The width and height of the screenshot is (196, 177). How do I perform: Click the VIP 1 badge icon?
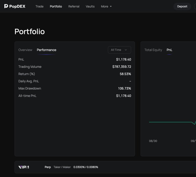24,167
